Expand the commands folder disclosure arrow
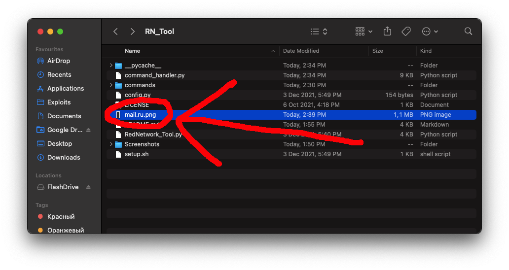The image size is (509, 270). (111, 85)
